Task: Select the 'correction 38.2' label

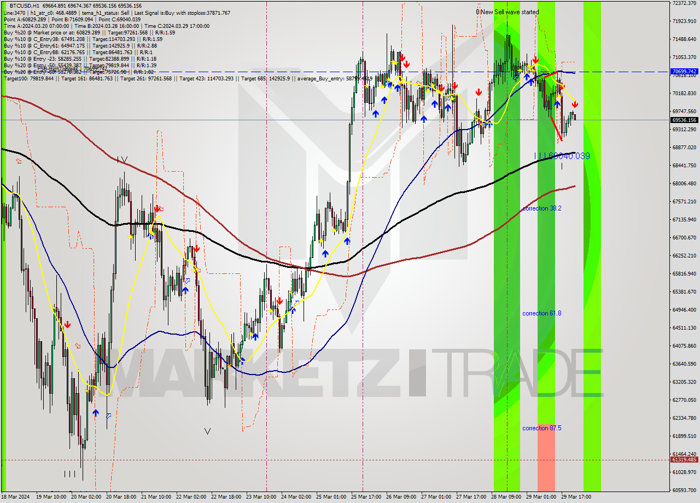Action: pyautogui.click(x=541, y=208)
